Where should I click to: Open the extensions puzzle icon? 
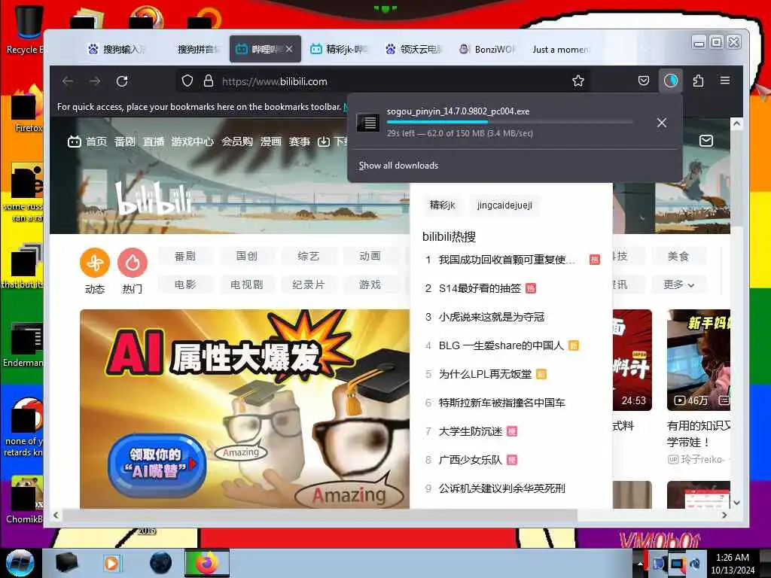(698, 81)
